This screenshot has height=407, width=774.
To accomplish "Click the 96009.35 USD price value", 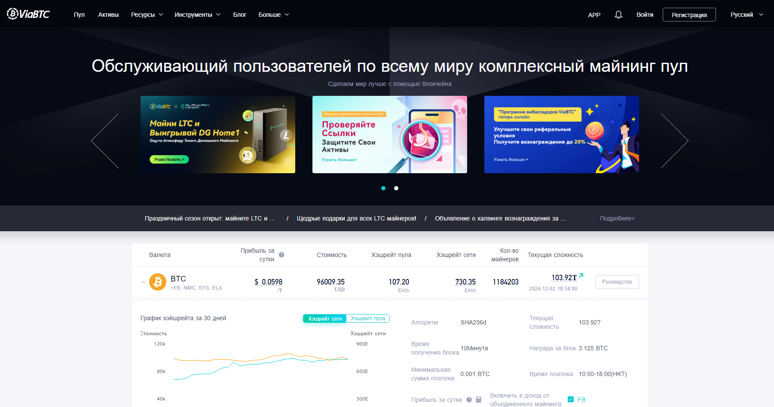I will click(x=330, y=282).
